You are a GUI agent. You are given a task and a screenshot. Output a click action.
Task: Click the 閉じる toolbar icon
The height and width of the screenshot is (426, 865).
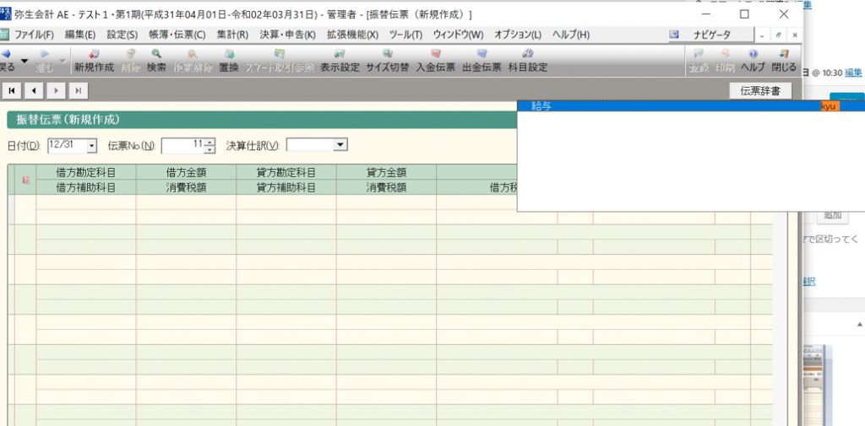(x=784, y=61)
